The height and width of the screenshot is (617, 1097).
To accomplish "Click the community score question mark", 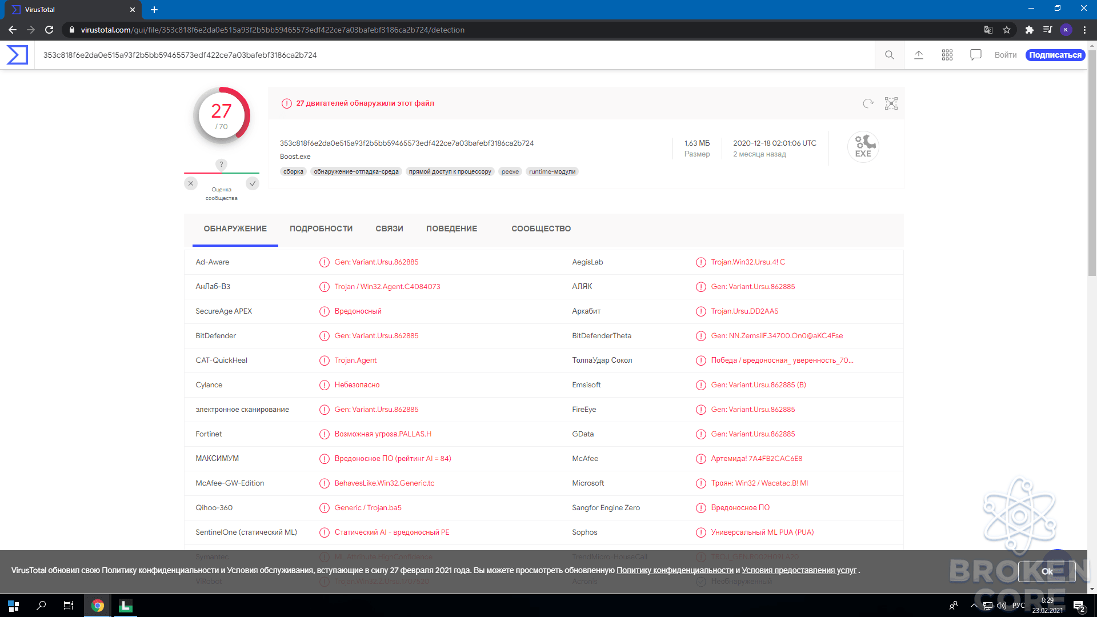I will (x=222, y=165).
